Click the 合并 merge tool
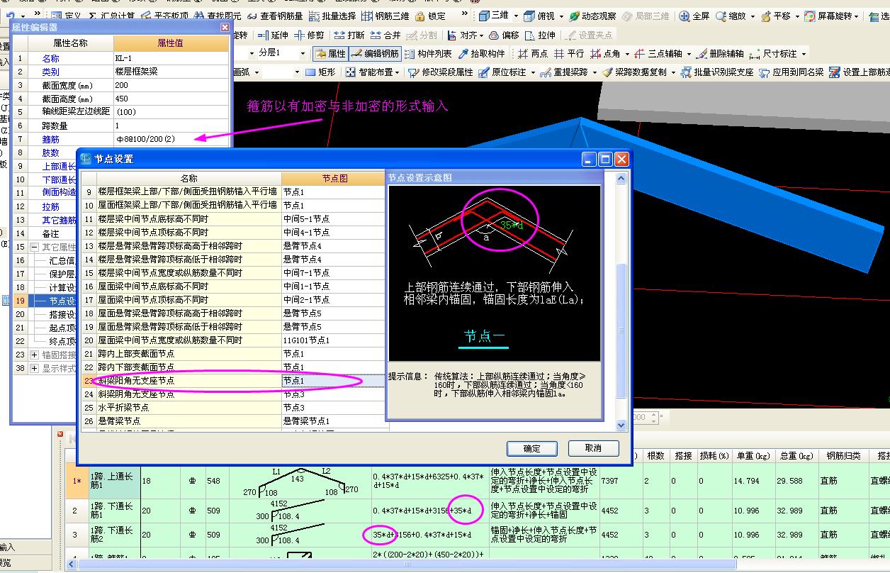This screenshot has height=573, width=890. click(x=385, y=35)
